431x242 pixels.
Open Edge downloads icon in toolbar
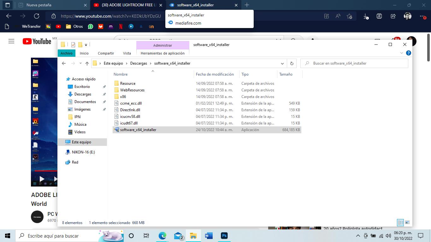(x=366, y=16)
